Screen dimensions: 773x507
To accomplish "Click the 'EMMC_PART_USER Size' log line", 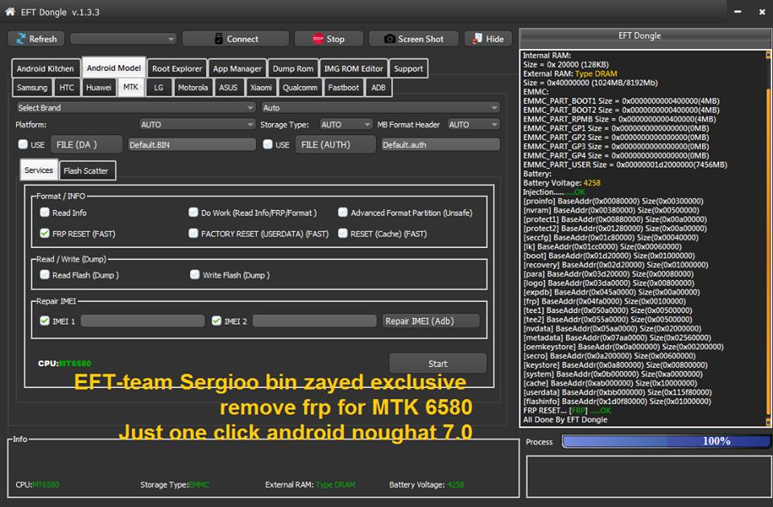I will (625, 164).
